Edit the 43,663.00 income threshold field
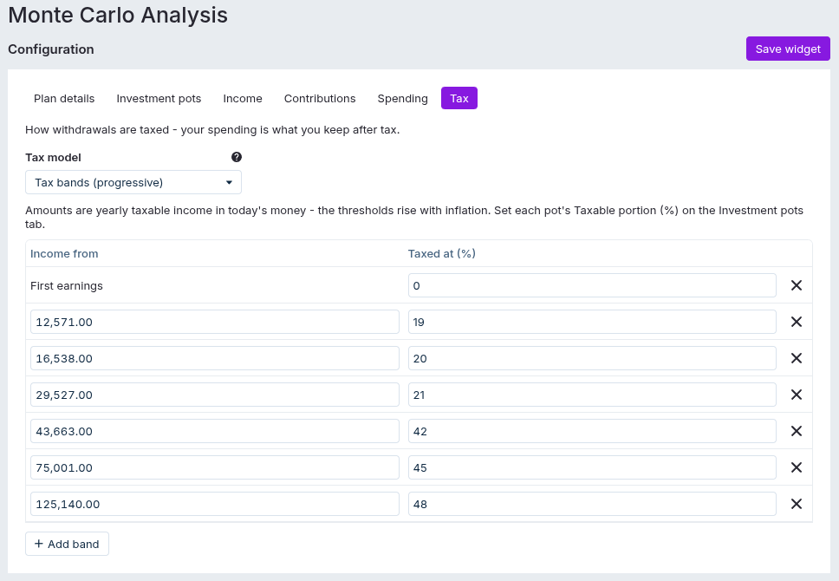The width and height of the screenshot is (839, 581). [x=215, y=431]
